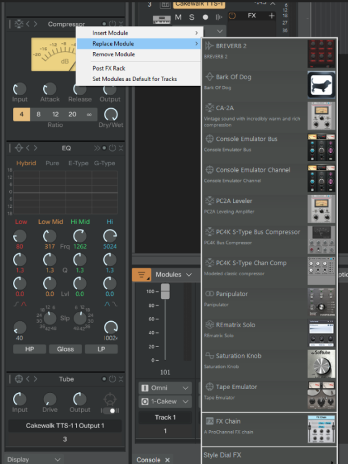Solo the track with S button
Viewport: 348px width, 464px height.
coord(192,17)
